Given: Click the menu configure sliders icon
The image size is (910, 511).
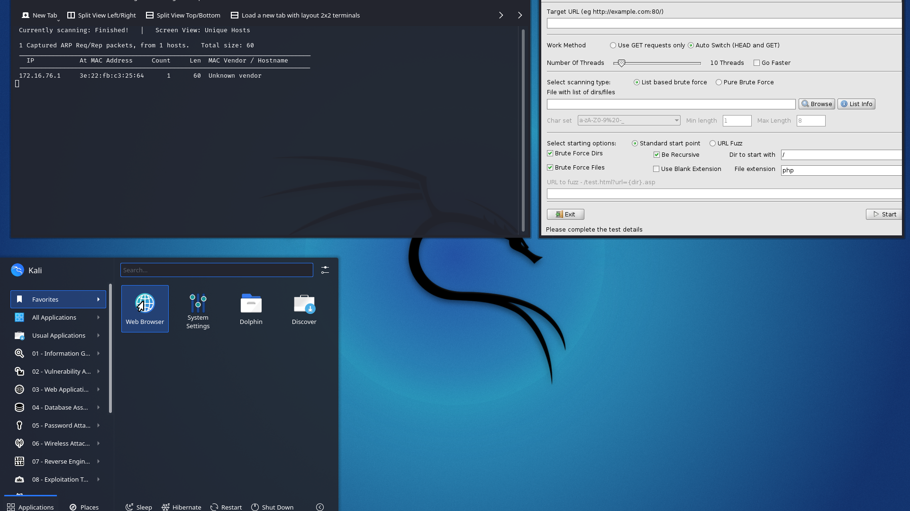Looking at the screenshot, I should tap(325, 270).
